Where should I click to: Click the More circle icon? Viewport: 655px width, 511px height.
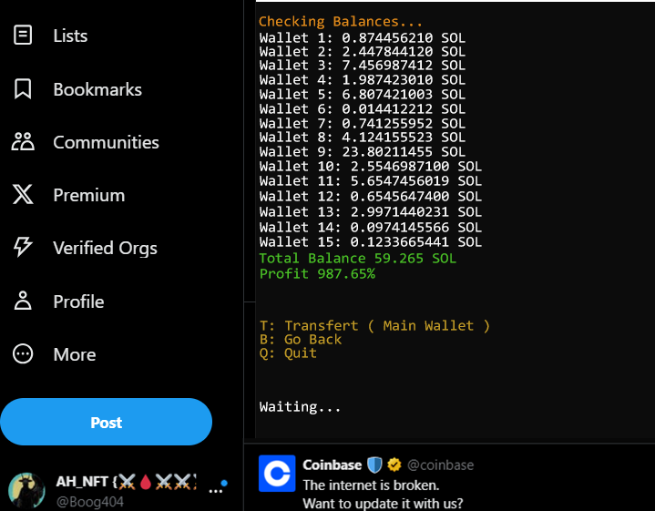point(23,354)
